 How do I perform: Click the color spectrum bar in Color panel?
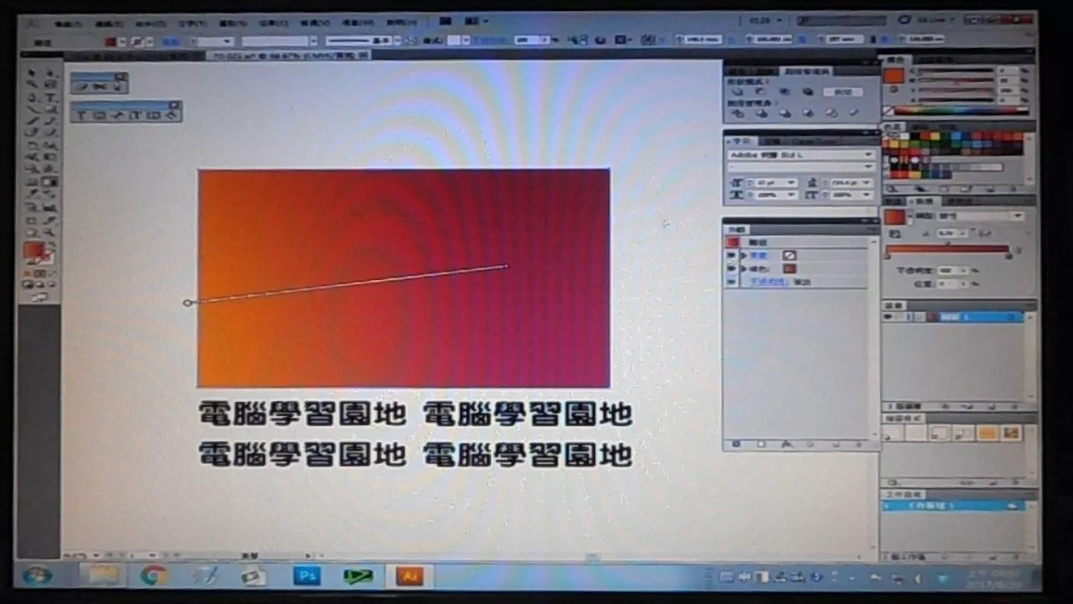point(961,111)
